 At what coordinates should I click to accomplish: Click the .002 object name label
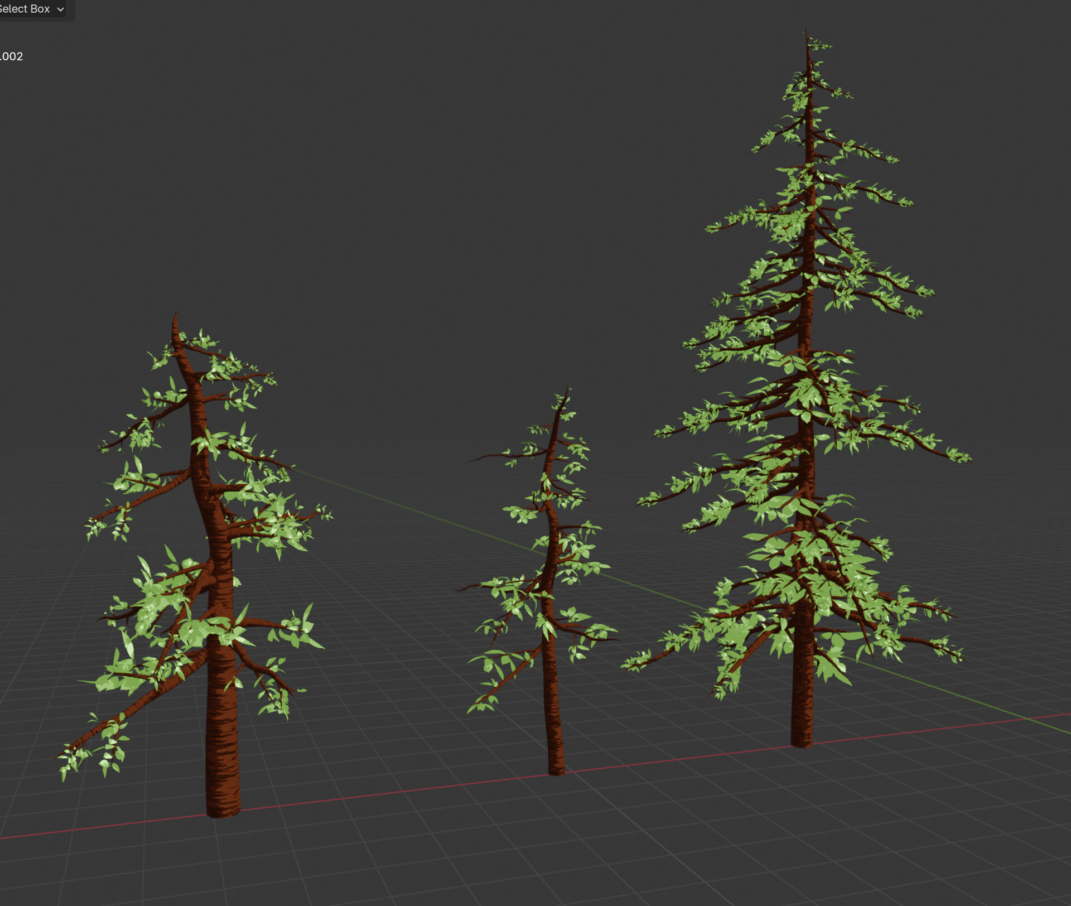point(12,56)
